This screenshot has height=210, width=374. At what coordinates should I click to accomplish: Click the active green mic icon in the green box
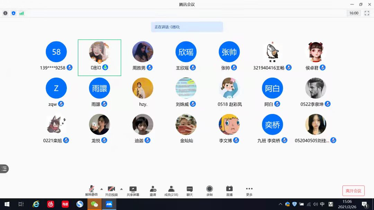[105, 68]
